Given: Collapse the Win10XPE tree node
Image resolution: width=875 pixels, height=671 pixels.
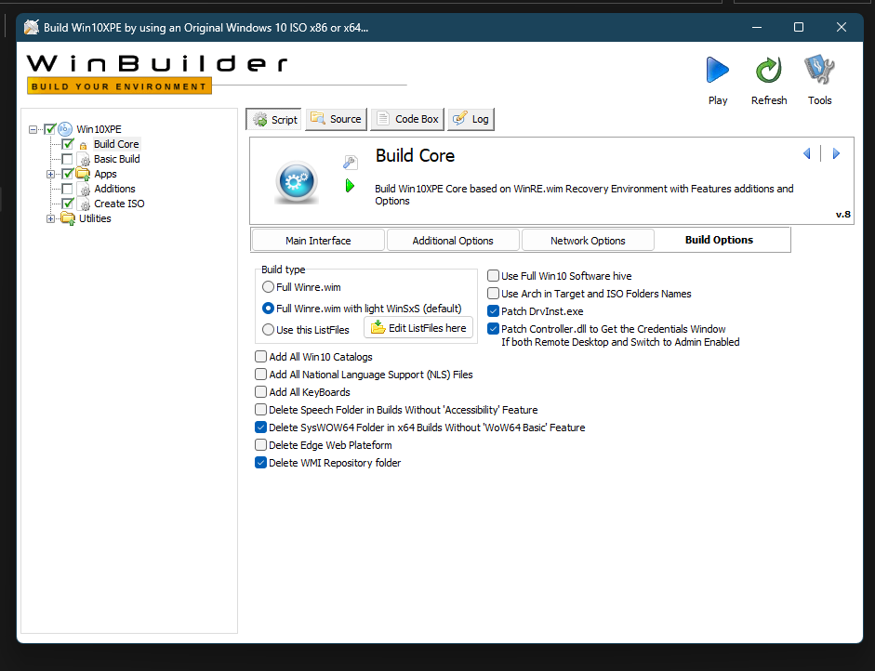Looking at the screenshot, I should point(33,129).
